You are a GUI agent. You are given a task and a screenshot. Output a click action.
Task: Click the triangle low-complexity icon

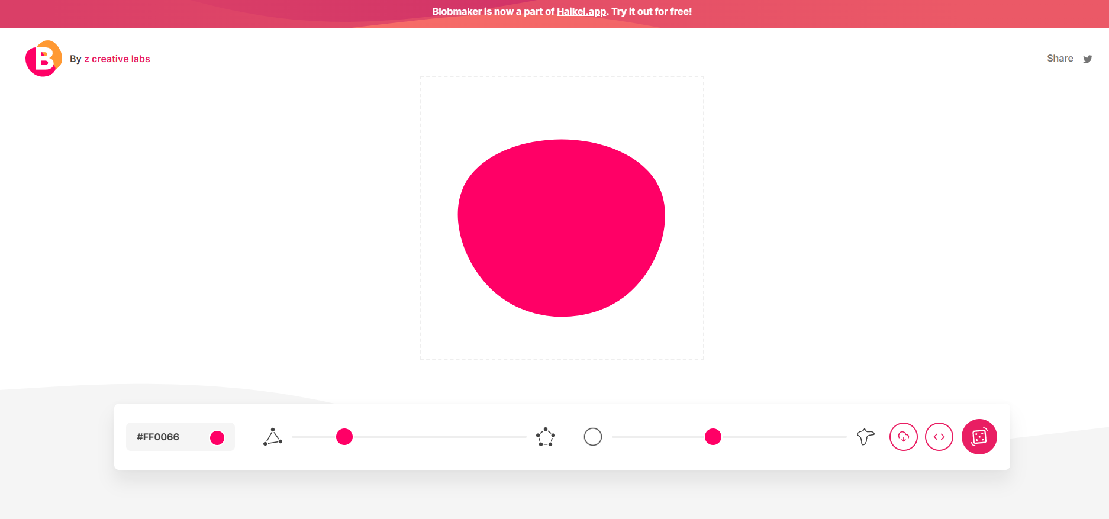[273, 437]
